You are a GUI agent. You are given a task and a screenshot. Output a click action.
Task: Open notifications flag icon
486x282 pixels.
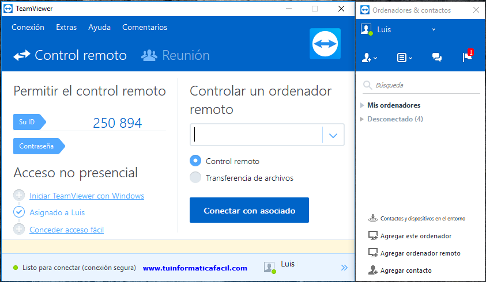point(468,56)
